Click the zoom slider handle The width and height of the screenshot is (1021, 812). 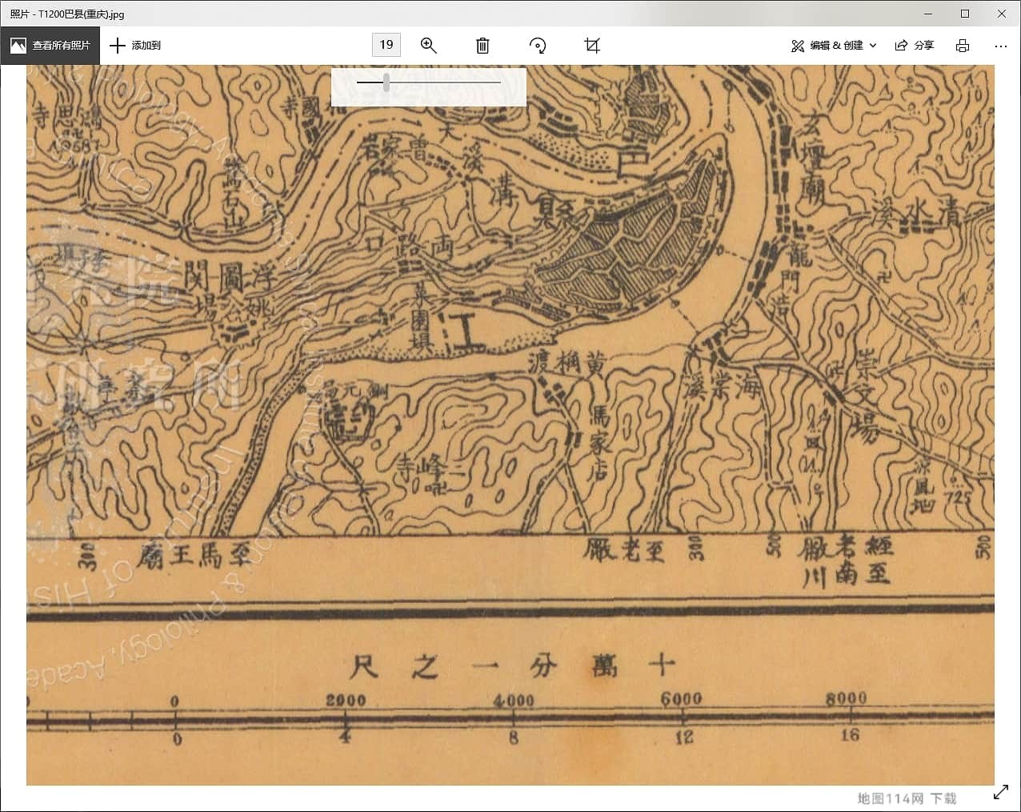tap(386, 82)
